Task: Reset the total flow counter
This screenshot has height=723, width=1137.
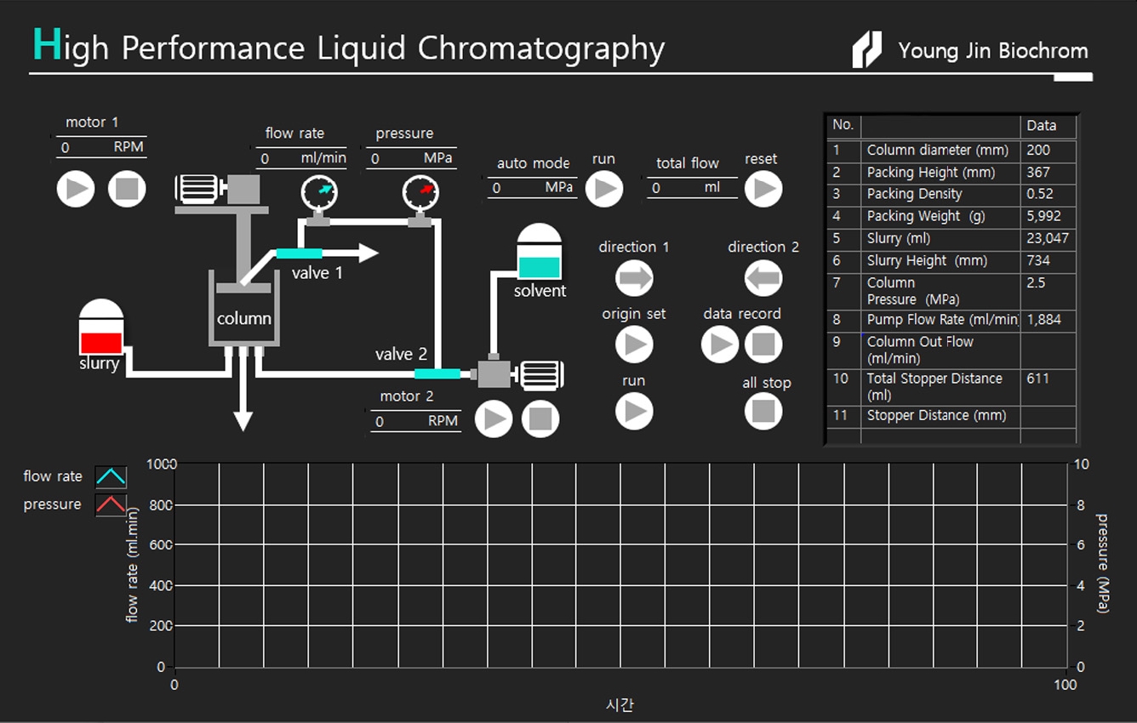Action: tap(763, 189)
